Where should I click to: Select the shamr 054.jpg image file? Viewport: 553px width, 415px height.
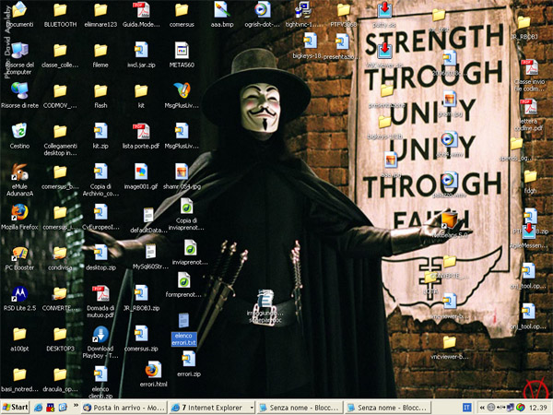click(182, 172)
